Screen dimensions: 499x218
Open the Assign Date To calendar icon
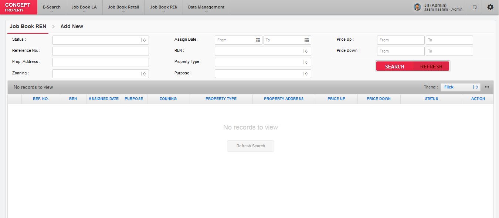(306, 40)
